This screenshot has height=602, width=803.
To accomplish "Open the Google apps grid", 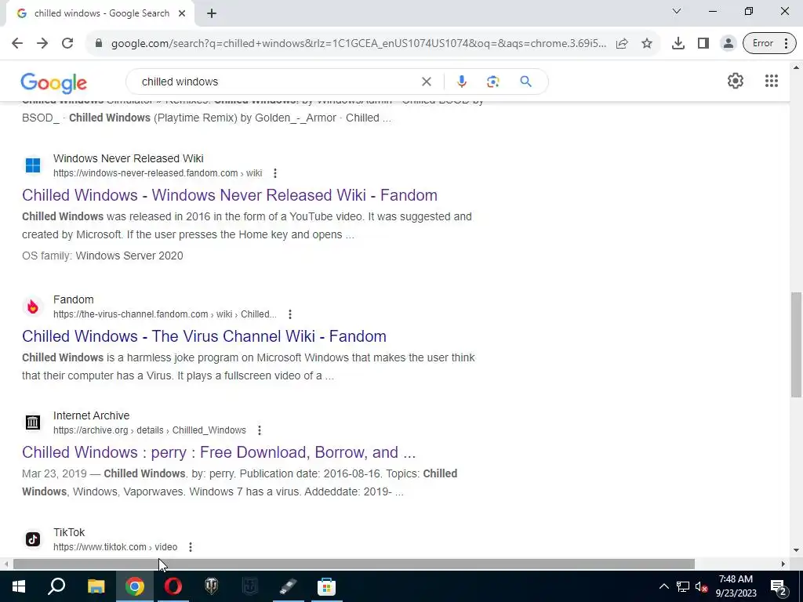I will pos(772,81).
